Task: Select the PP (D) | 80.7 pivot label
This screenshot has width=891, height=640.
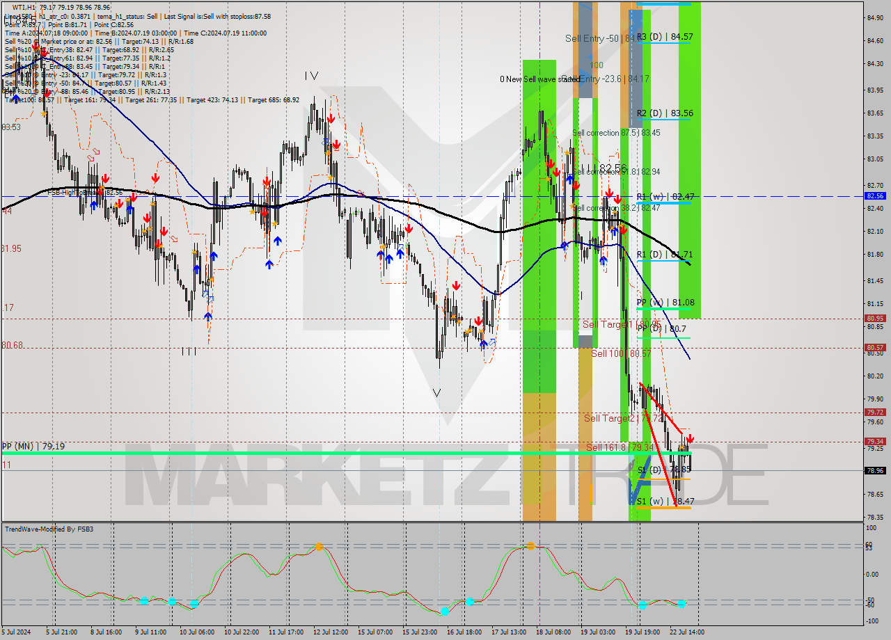Action: [661, 328]
